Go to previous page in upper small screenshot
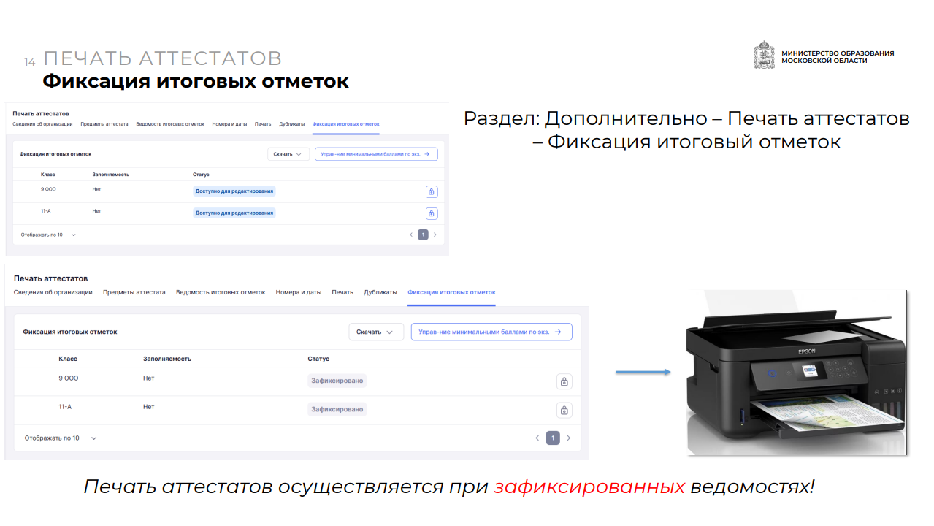934x526 pixels. (410, 235)
